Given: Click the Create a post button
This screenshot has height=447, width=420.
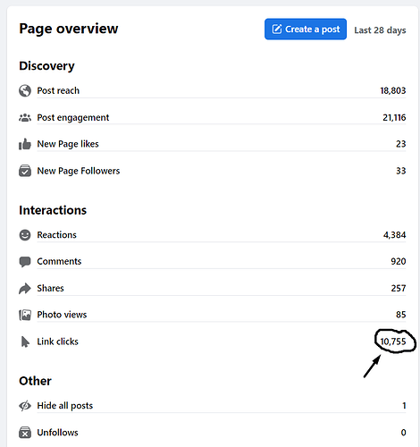Looking at the screenshot, I should (306, 30).
